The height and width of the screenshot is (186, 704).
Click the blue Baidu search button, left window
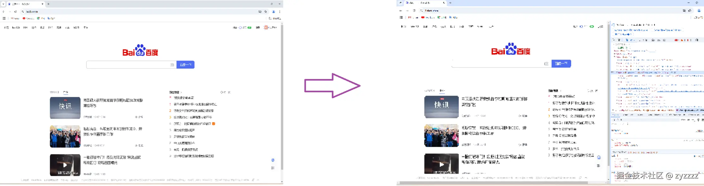tap(186, 65)
